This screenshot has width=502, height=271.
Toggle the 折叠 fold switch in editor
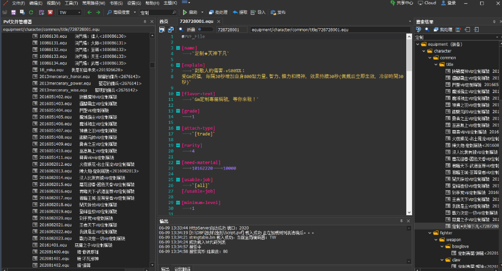pyautogui.click(x=205, y=29)
